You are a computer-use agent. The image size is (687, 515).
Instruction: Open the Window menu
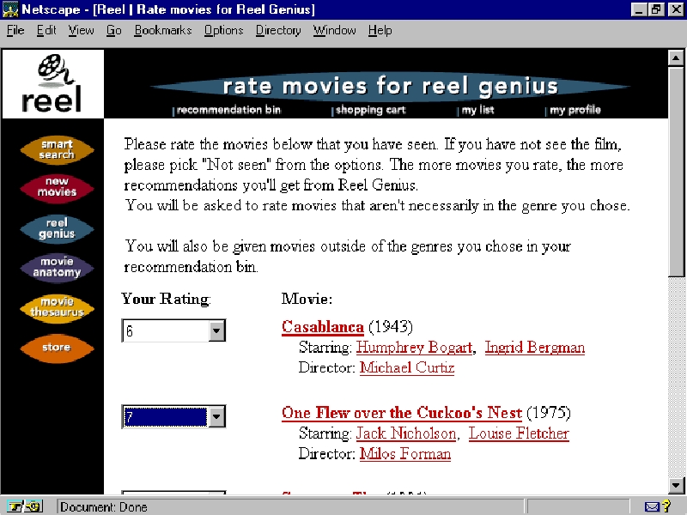pos(334,30)
